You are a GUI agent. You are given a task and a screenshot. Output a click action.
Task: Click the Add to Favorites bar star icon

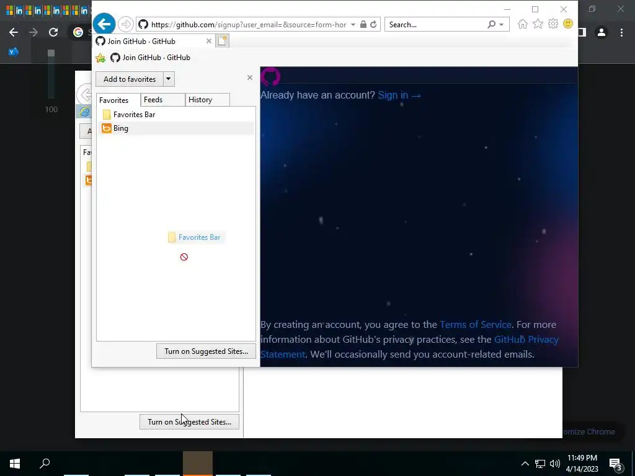tap(100, 58)
